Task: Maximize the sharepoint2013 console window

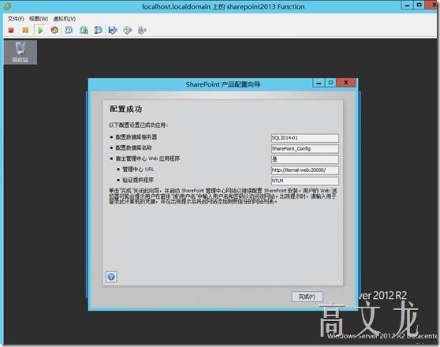Action: pos(419,5)
